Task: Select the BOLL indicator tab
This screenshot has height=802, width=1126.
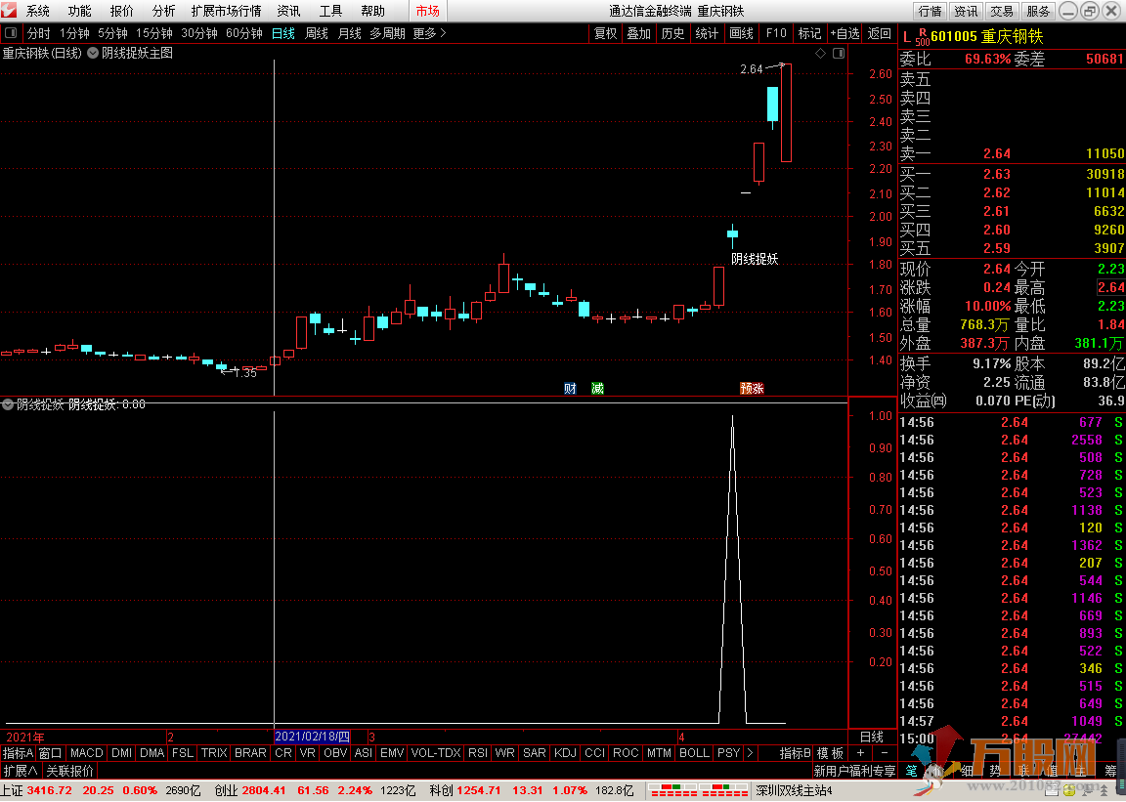Action: (x=694, y=752)
